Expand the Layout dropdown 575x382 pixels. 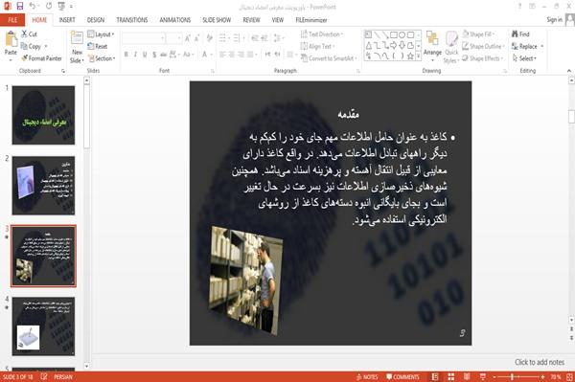[101, 34]
